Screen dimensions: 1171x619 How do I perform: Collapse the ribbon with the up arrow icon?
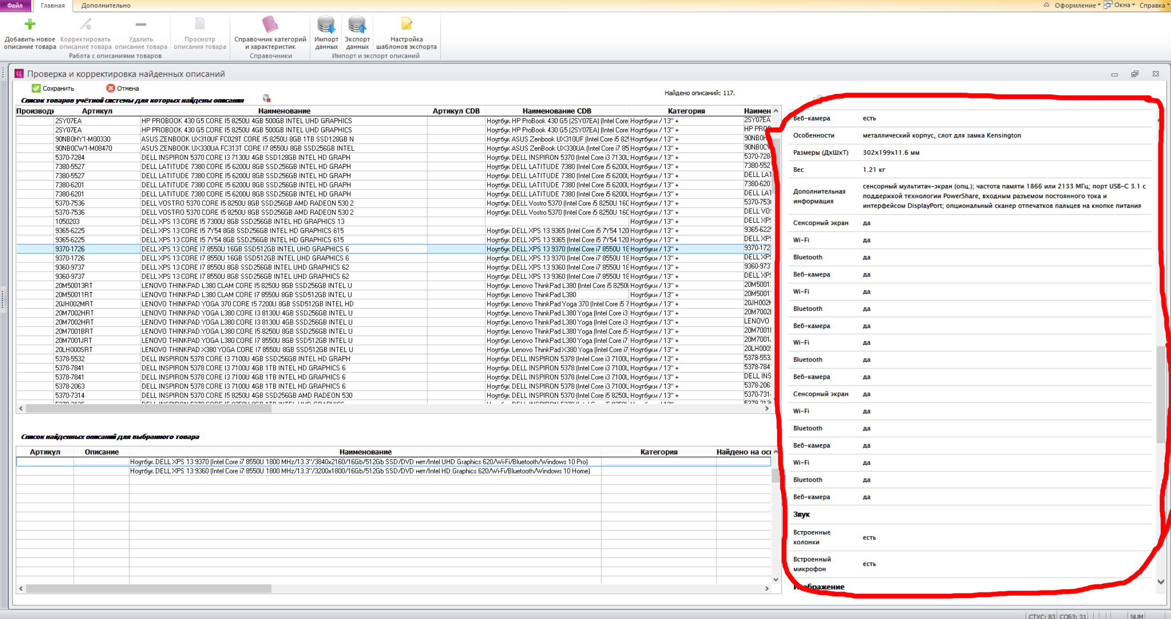1046,5
